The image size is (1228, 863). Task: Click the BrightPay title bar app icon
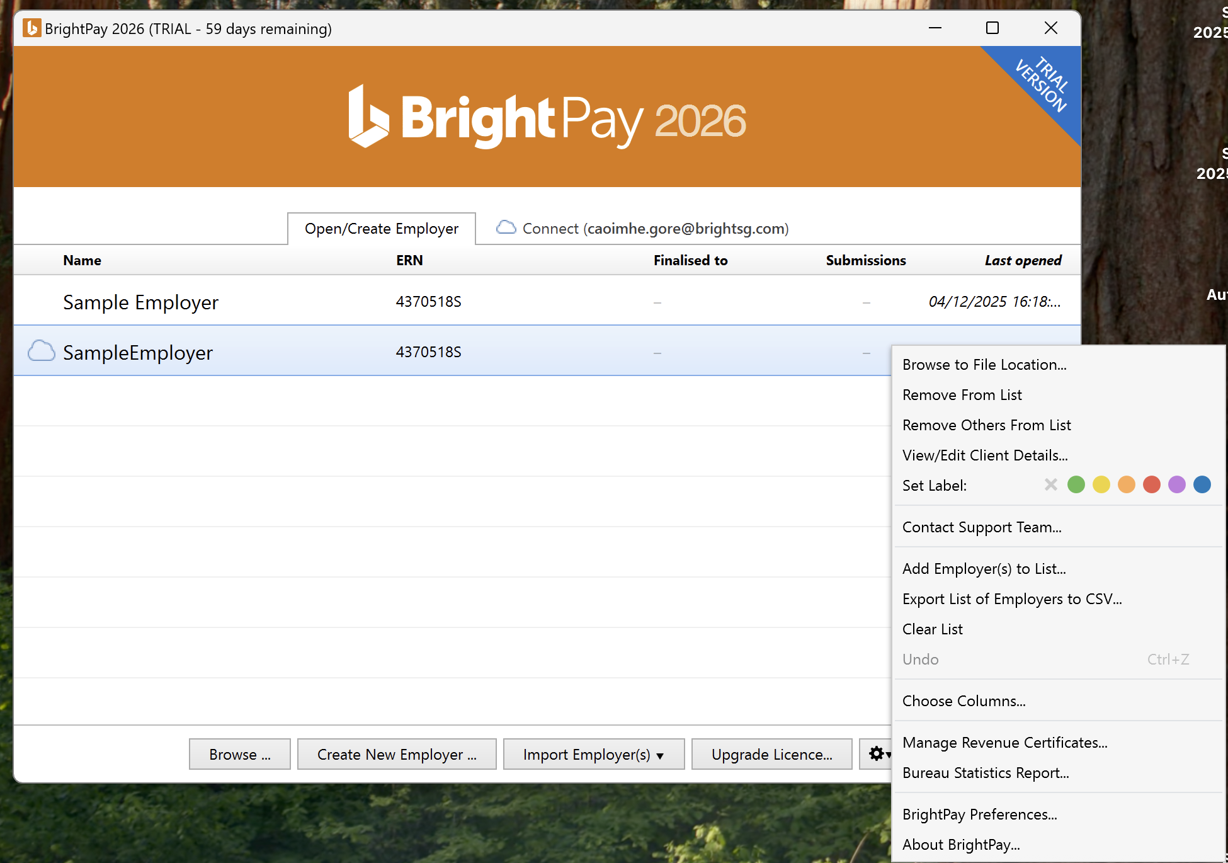(31, 28)
